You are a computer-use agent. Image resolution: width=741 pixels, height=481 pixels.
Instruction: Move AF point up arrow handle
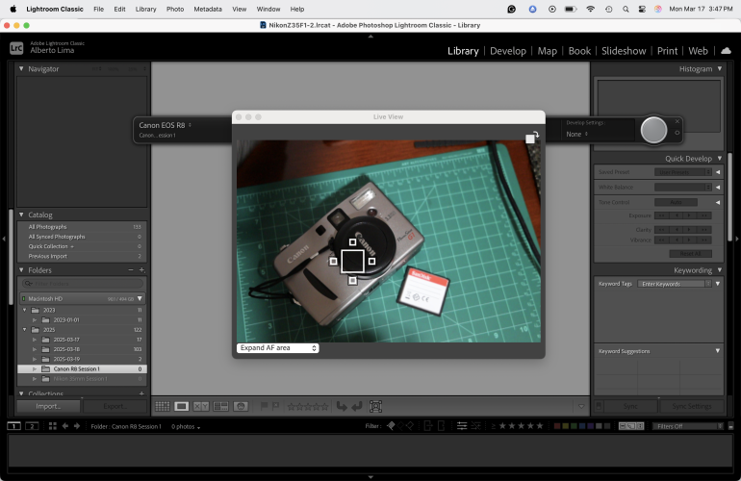point(352,241)
